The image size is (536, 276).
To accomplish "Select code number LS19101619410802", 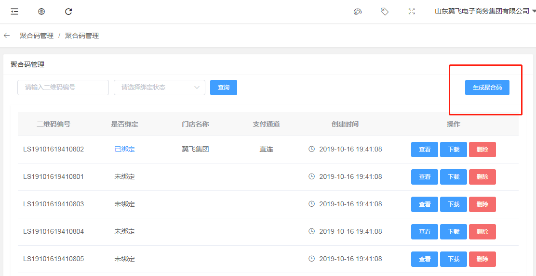I will tap(54, 150).
